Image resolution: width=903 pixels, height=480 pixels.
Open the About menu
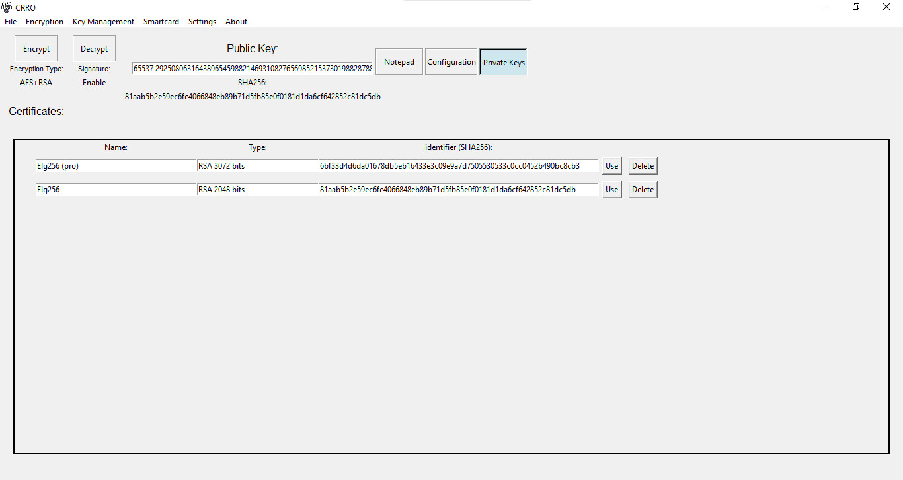pyautogui.click(x=236, y=22)
